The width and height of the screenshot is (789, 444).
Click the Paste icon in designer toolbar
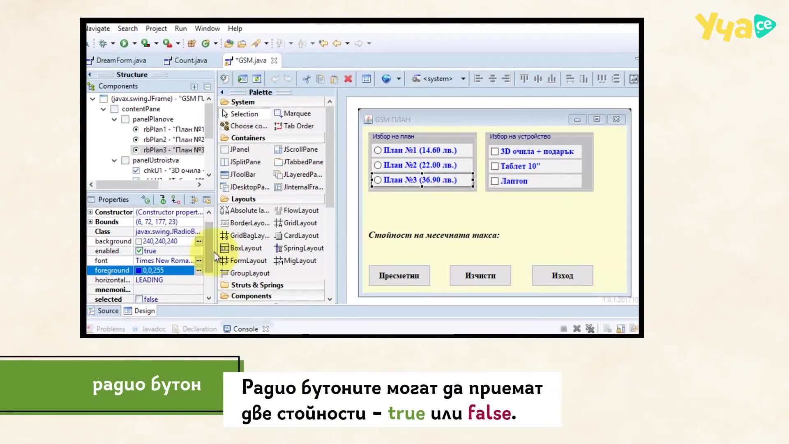click(335, 79)
